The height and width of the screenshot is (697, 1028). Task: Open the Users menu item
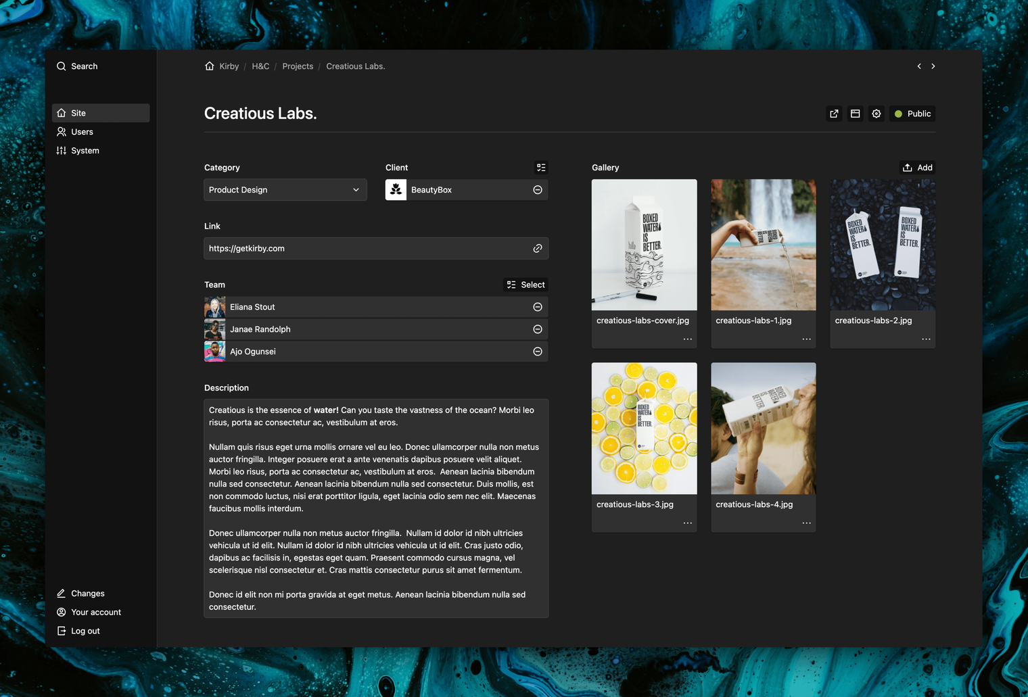101,132
